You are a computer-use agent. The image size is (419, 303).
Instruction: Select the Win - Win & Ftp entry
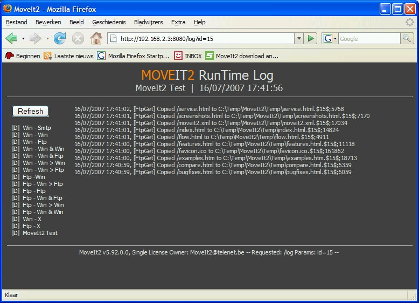click(43, 156)
